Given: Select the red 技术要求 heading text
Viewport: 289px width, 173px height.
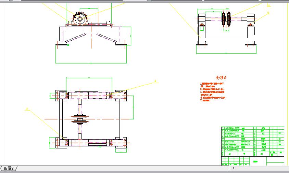Looking at the screenshot, I should point(221,77).
